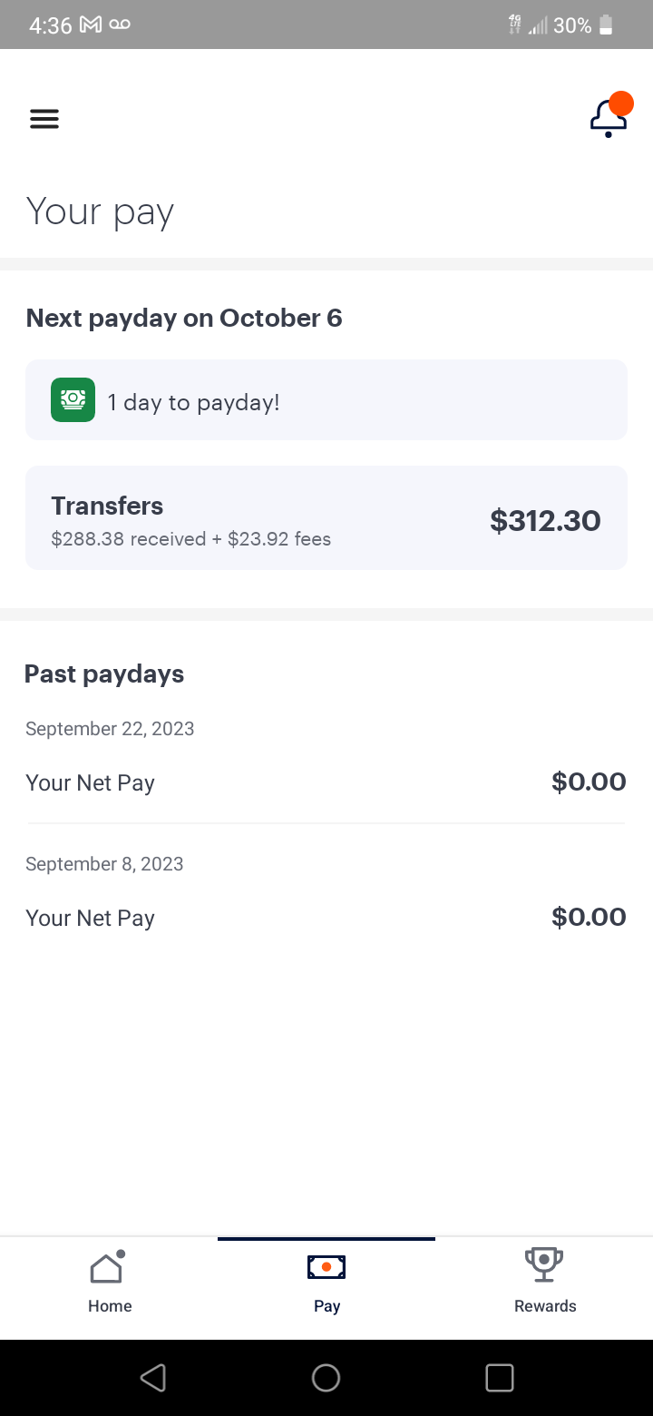Tap the Pay banknote icon
The image size is (653, 1416).
326,1267
